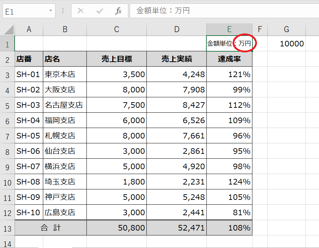Viewport: 319px width, 248px height.
Task: Click the 東京本店 store name cell
Action: 65,74
